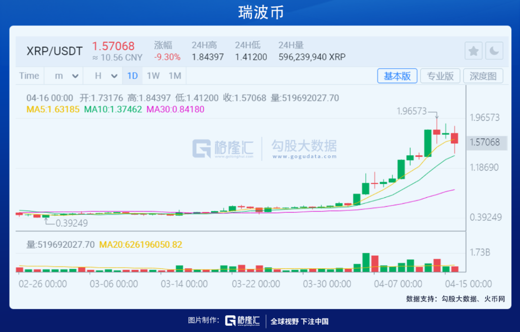Screen dimensions: 520x332
Task: Click the MA30 indicator label
Action: (175, 109)
